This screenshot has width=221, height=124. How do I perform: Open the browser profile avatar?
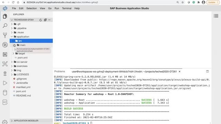(x=203, y=2)
